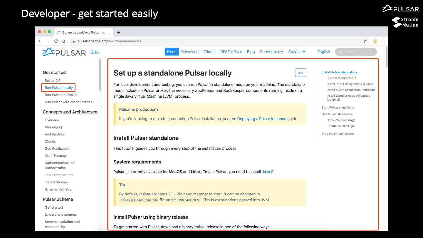Jump to Install tiered storage offloaders (optional)
This screenshot has width=423, height=238.
348,98
